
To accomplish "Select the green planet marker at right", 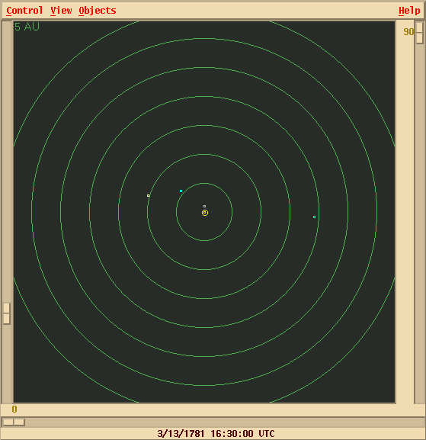I will 314,217.
